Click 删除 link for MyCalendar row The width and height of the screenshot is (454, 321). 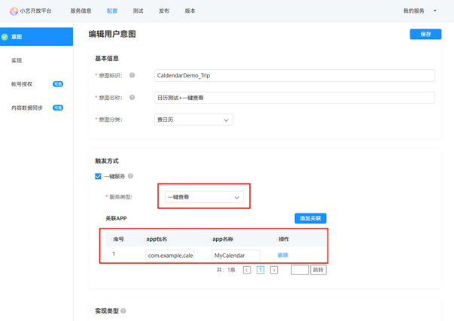283,256
